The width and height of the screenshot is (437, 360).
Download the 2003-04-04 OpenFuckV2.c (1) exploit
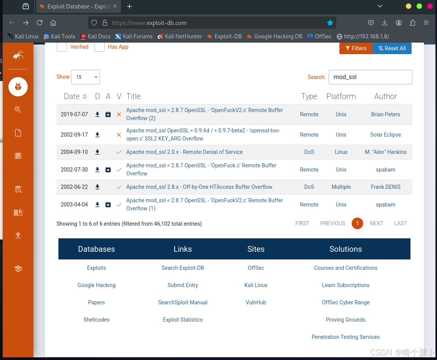(97, 205)
